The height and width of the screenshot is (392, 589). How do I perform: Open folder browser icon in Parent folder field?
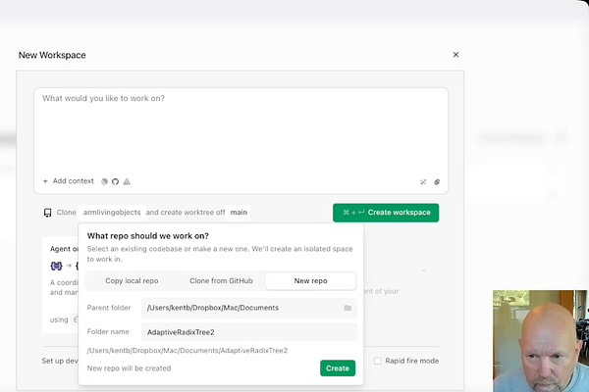pos(348,308)
